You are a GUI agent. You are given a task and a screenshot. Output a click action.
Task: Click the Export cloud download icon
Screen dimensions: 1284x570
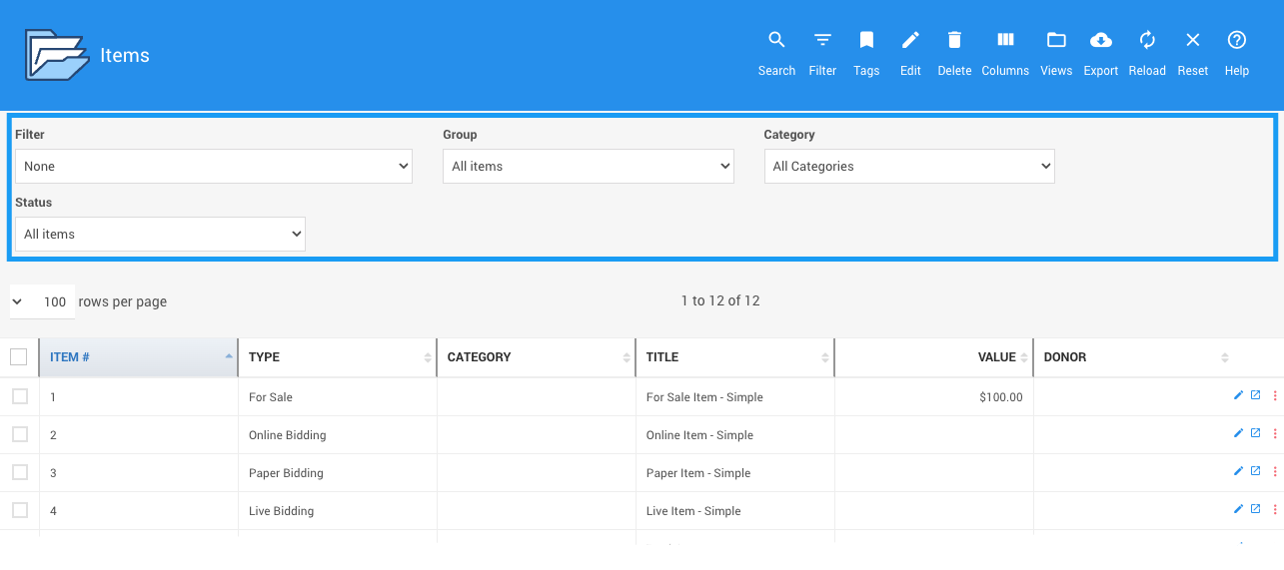[1100, 53]
